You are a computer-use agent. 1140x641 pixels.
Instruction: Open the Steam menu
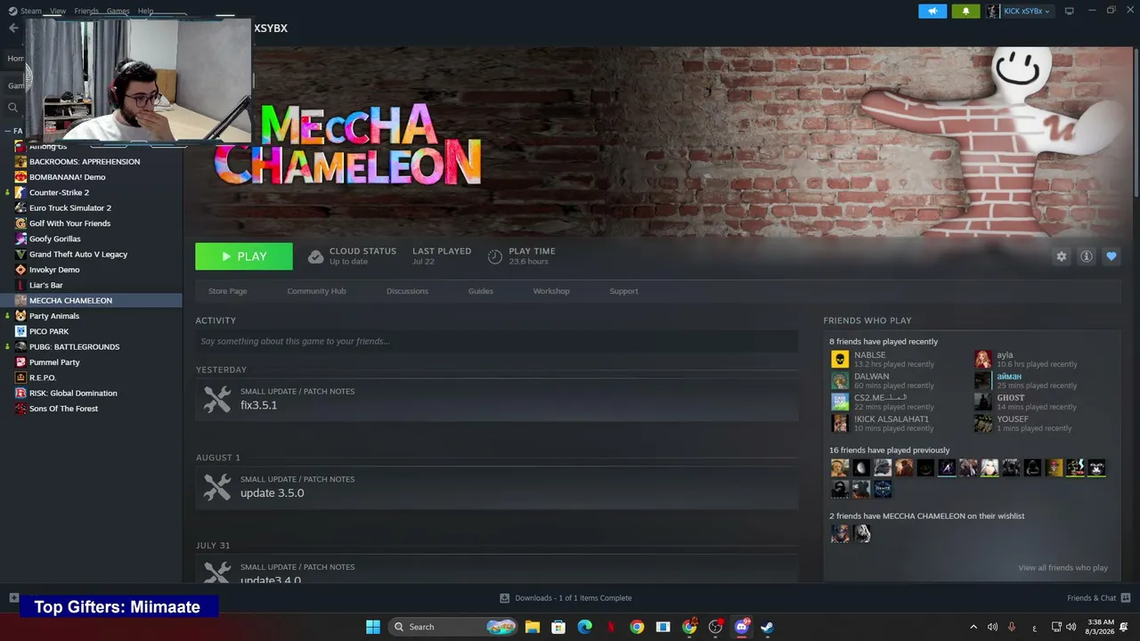(x=30, y=11)
